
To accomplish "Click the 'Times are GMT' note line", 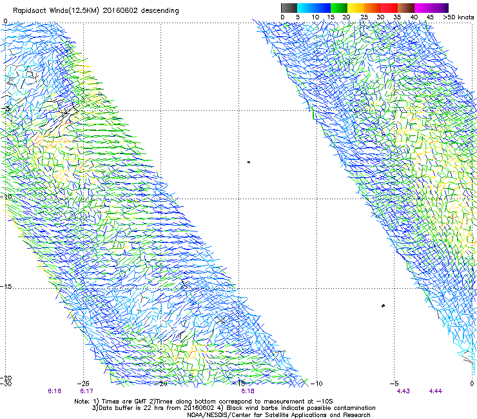I will 204,402.
